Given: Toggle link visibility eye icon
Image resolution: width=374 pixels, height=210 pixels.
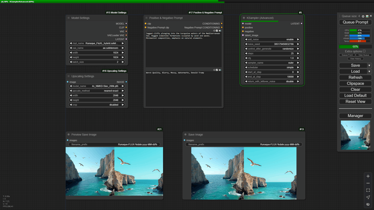Looking at the screenshot, I should (x=368, y=204).
